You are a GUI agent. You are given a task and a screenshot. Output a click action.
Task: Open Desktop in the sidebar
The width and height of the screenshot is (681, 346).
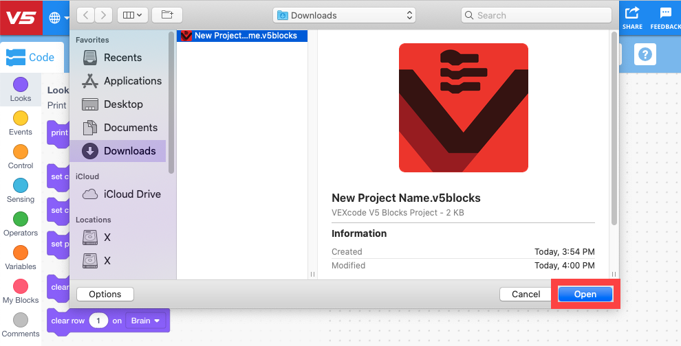[118, 104]
